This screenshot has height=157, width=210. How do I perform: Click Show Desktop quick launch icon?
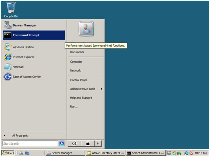27,153
